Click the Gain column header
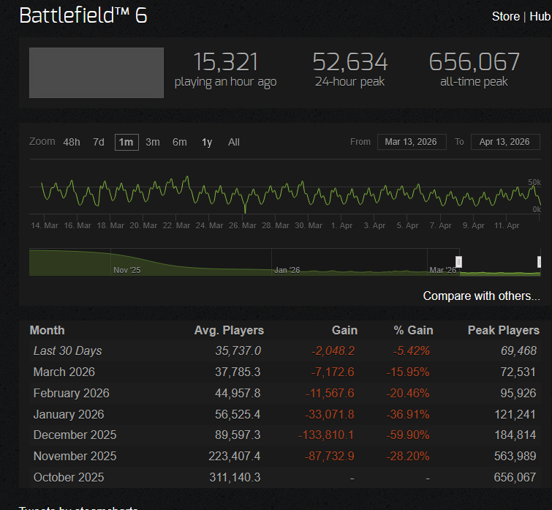552x510 pixels. [x=344, y=331]
